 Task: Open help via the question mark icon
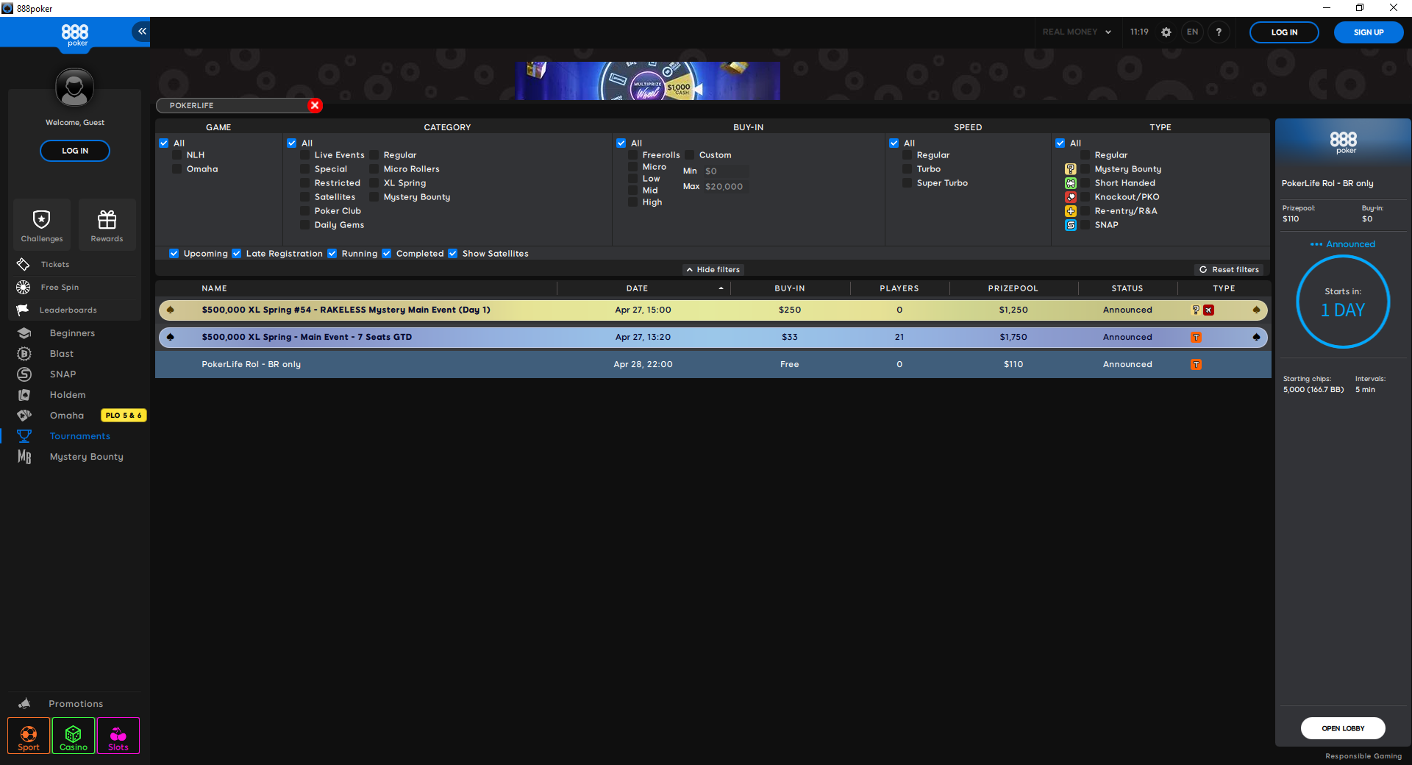click(1219, 32)
